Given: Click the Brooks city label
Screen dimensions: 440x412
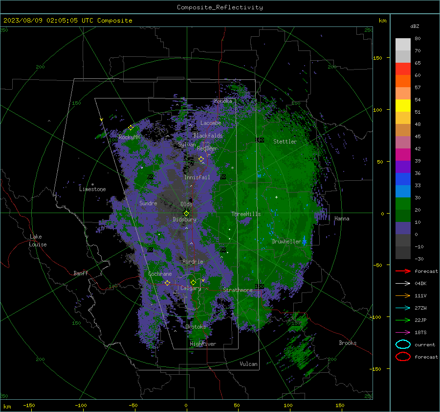Looking at the screenshot, I should click(x=348, y=343).
